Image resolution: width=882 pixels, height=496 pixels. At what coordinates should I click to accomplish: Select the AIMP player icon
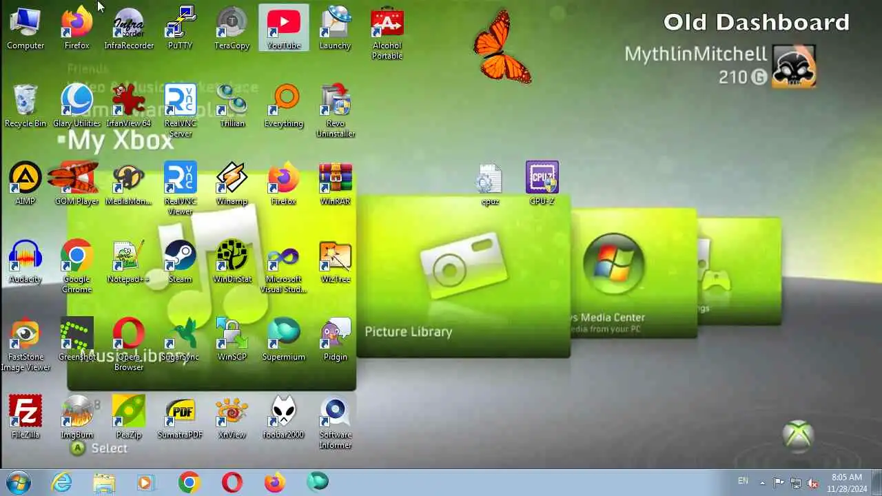point(25,183)
